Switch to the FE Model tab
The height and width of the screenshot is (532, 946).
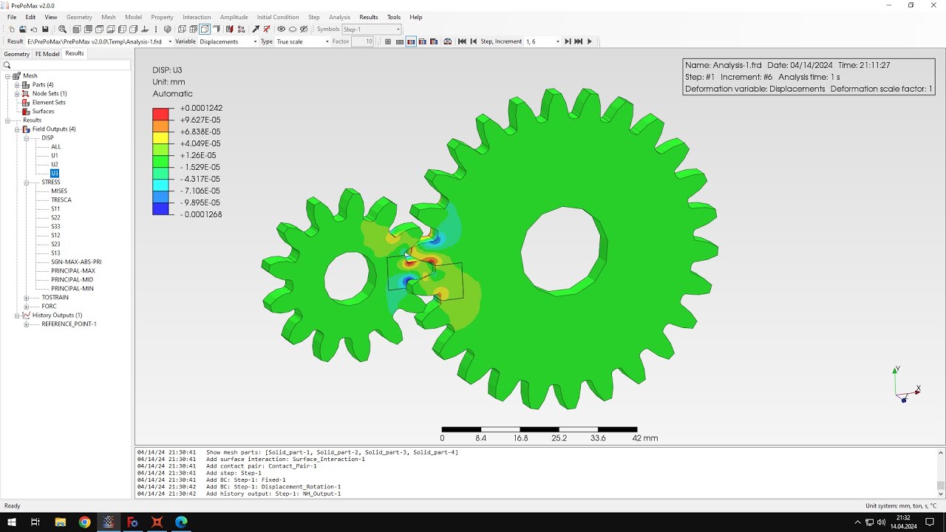47,54
